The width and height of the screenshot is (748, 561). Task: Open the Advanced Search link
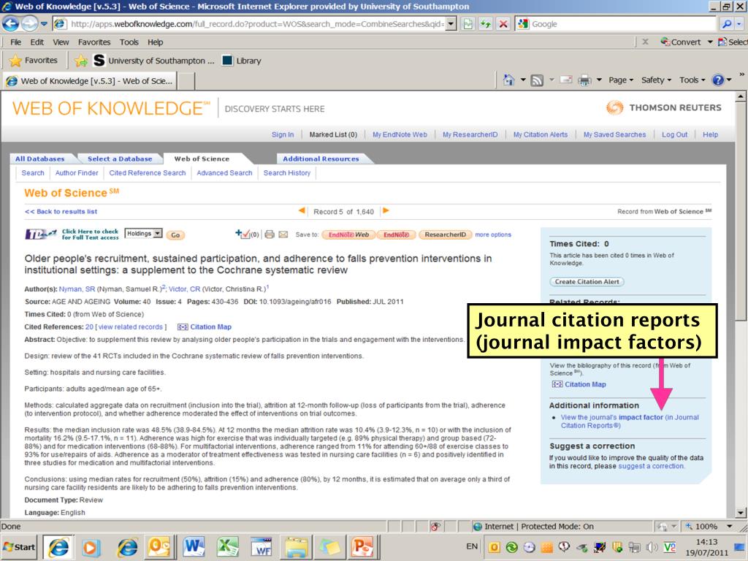click(x=224, y=172)
